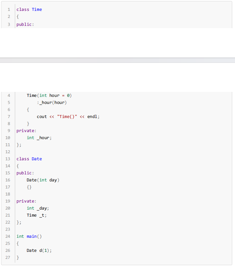Screen dimensions: 235x268
Task: Click line number 18 in gutter
Action: tap(8, 194)
